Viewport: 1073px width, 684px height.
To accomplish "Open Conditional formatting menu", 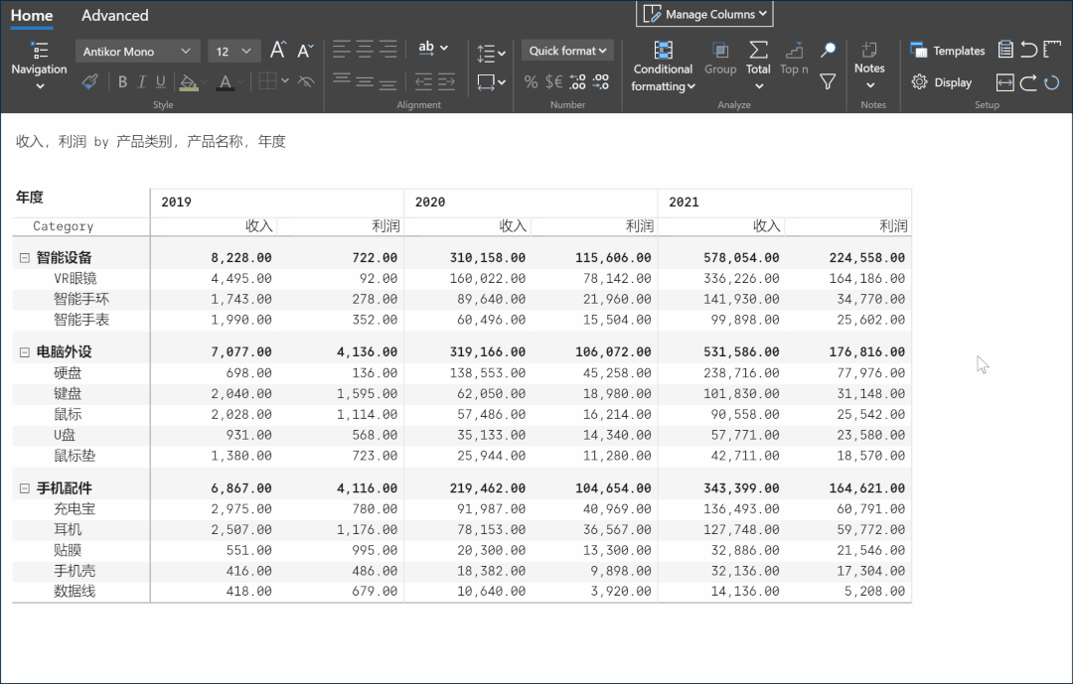I will point(663,67).
